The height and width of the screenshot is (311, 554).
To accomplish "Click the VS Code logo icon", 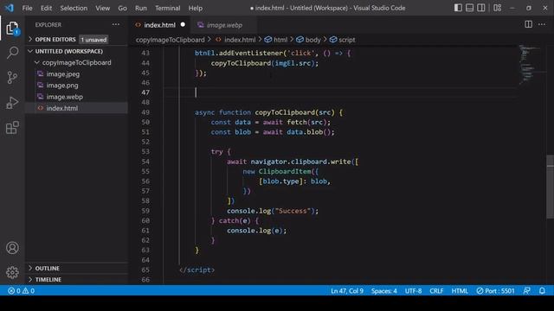I will (x=10, y=8).
